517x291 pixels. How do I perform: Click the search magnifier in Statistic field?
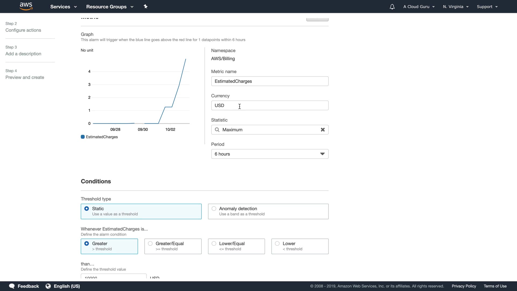(x=217, y=130)
